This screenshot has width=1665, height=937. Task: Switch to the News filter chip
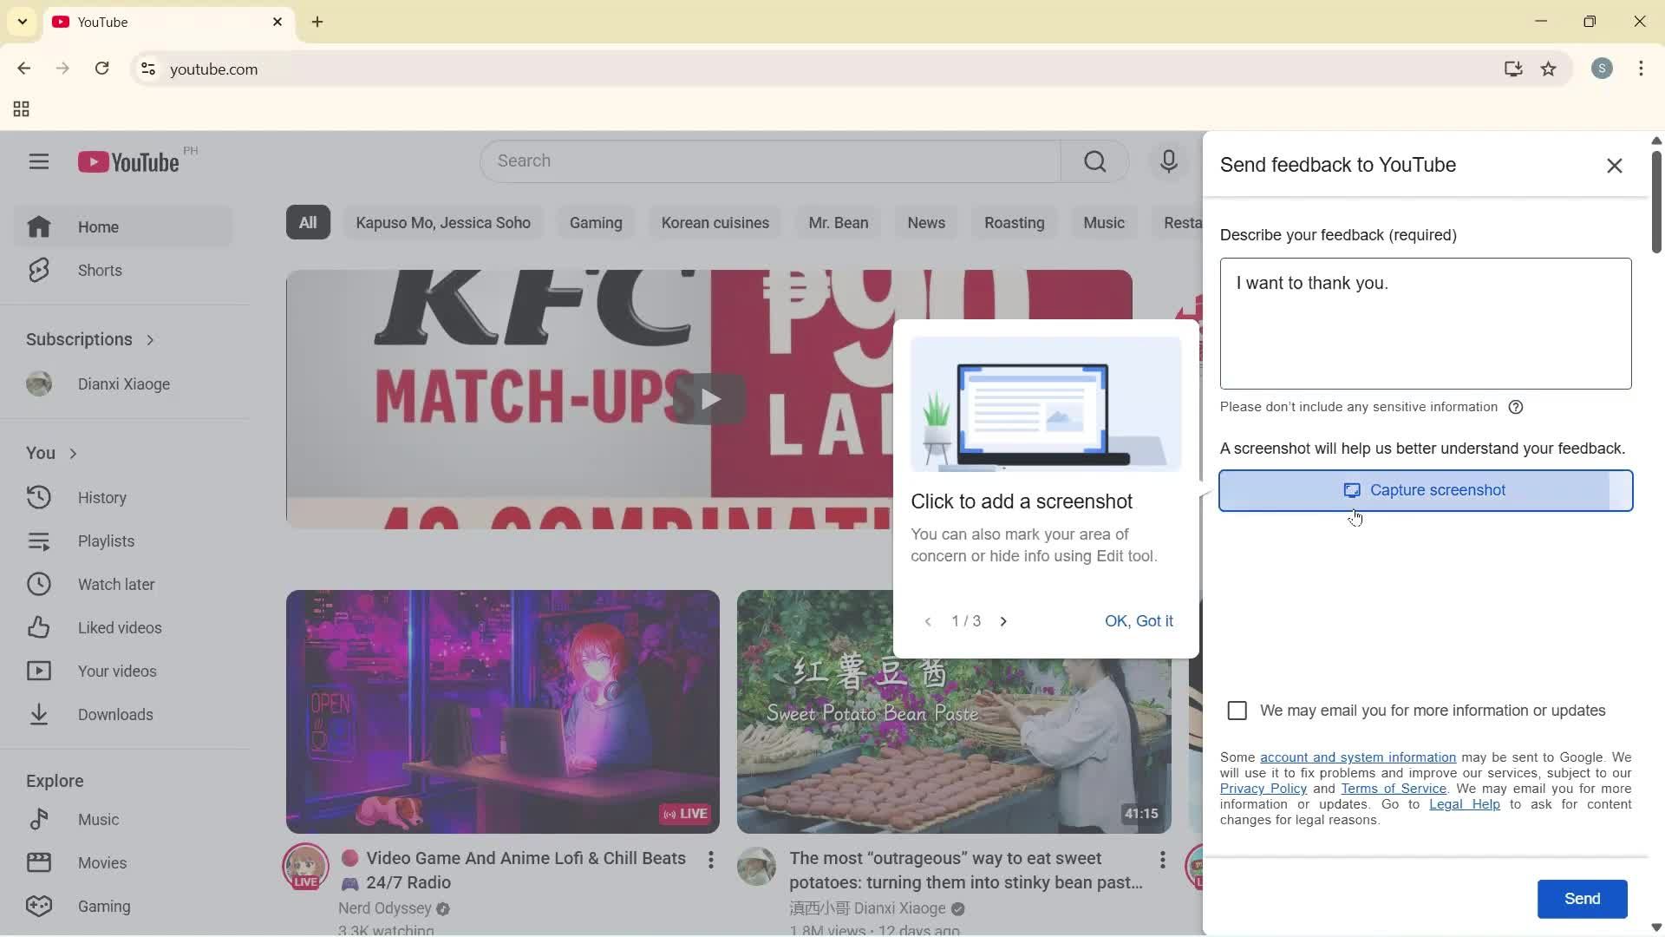point(925,222)
